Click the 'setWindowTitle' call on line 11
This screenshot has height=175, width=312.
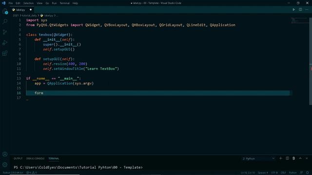click(x=68, y=69)
